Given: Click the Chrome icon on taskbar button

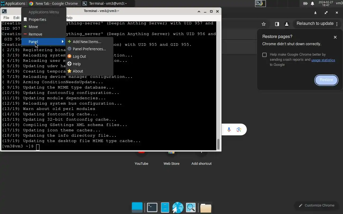Looking at the screenshot, I should tap(31, 3).
